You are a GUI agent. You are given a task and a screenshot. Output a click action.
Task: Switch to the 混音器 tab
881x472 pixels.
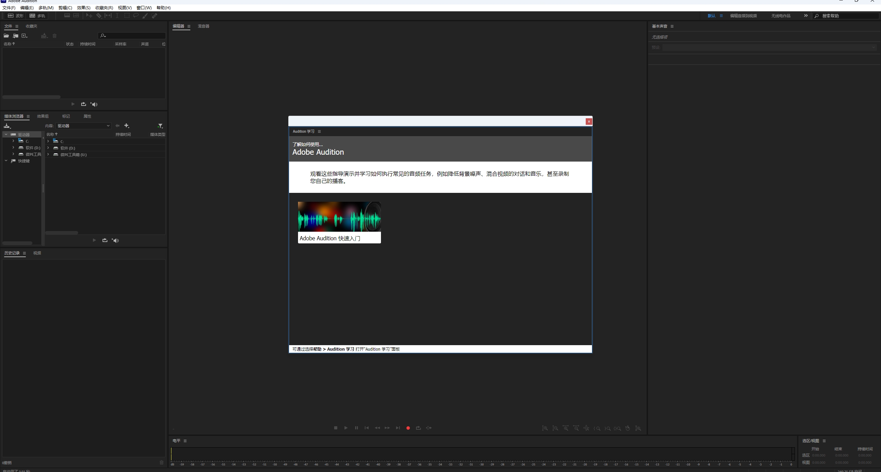pos(203,26)
